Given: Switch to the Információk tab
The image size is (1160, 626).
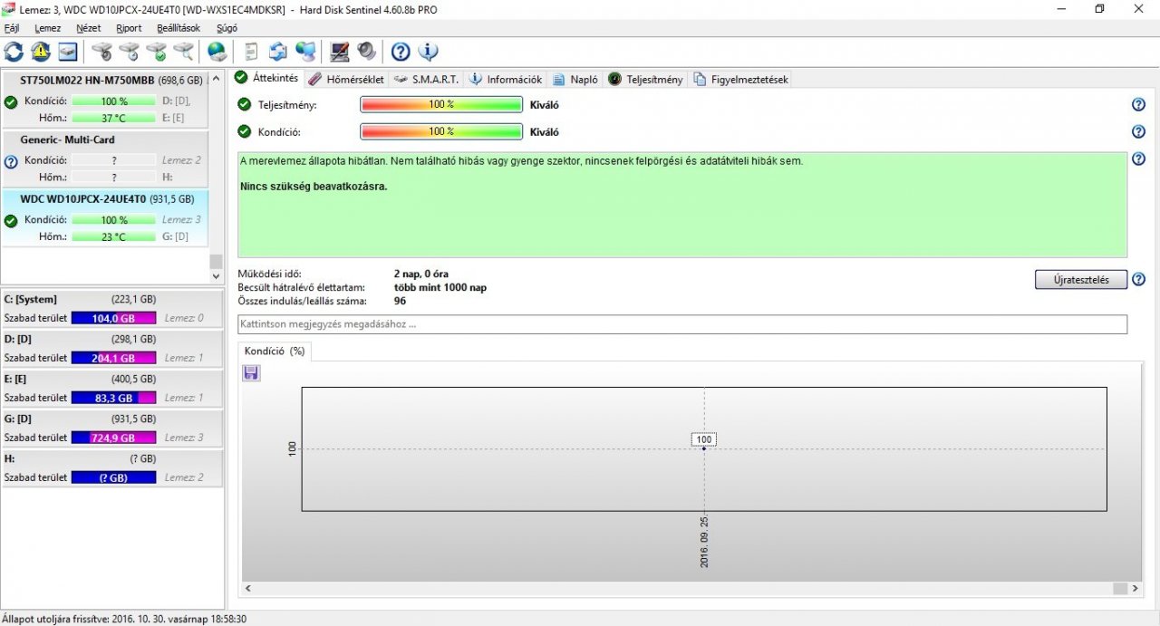Looking at the screenshot, I should 506,79.
